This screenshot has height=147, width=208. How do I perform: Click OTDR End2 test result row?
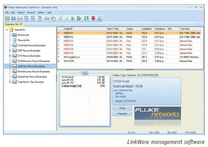pos(83,77)
